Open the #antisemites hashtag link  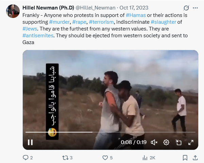(x=38, y=36)
